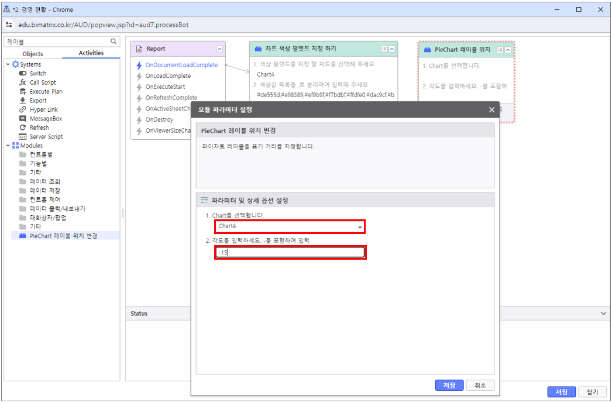Select the OnLoadComplete event
Viewport: 612px width, 403px height.
tap(168, 76)
